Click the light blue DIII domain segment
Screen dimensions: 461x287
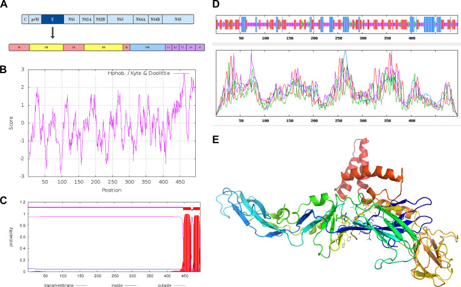tap(147, 47)
